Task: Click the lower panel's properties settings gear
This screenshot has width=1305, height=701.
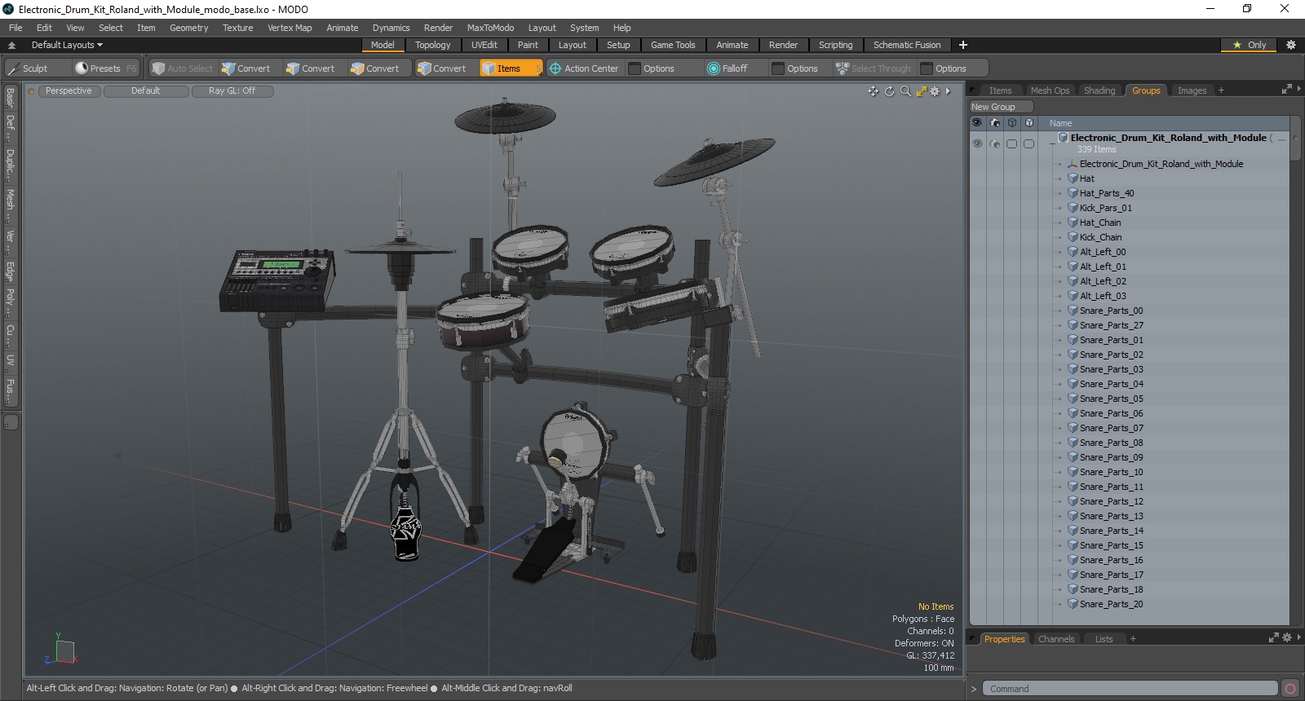Action: click(1287, 637)
